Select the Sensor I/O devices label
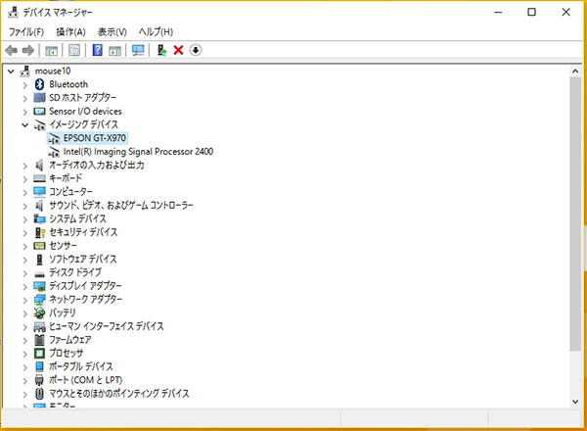587x431 pixels. 85,112
